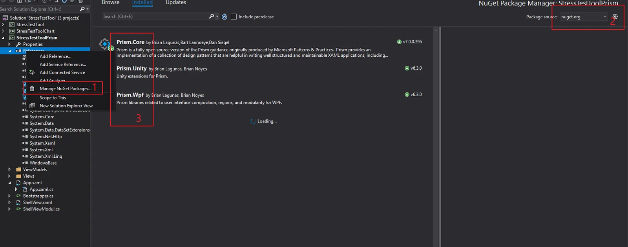Image resolution: width=628 pixels, height=247 pixels.
Task: Click the New Solution Explorer View icon
Action: tap(32, 106)
